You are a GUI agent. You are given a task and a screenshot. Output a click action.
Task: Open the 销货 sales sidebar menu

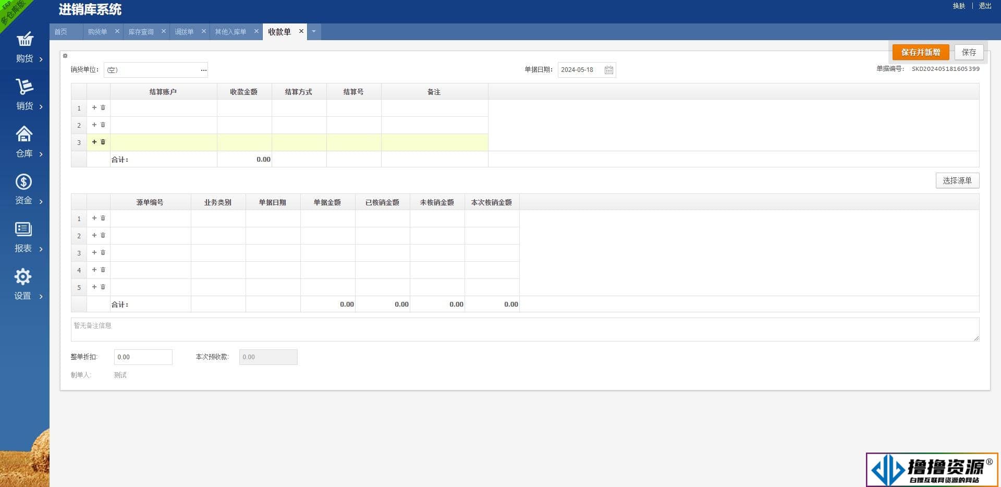(x=25, y=95)
